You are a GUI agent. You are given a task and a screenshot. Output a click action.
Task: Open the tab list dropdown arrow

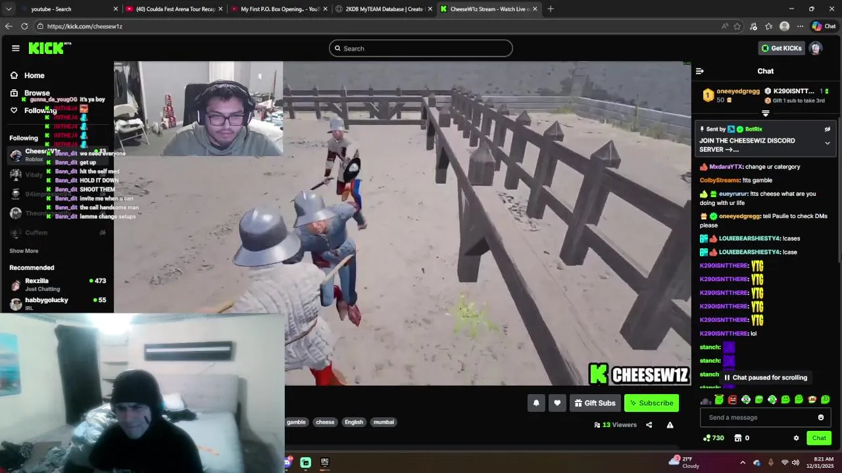pos(9,9)
